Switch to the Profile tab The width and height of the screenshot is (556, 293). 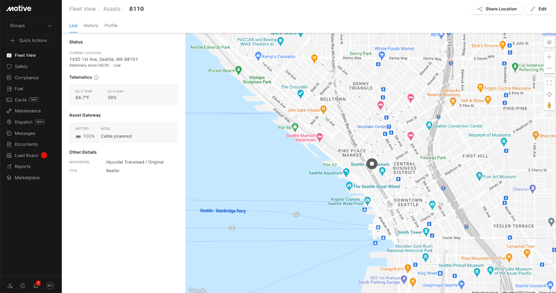tap(111, 26)
